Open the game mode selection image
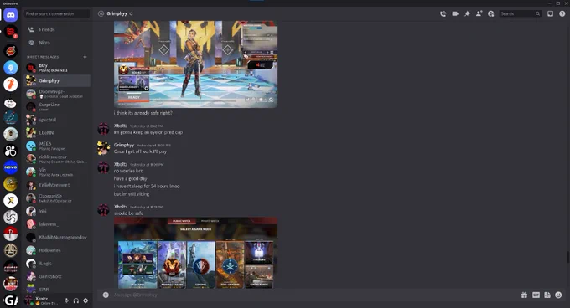The height and width of the screenshot is (308, 570). [195, 254]
